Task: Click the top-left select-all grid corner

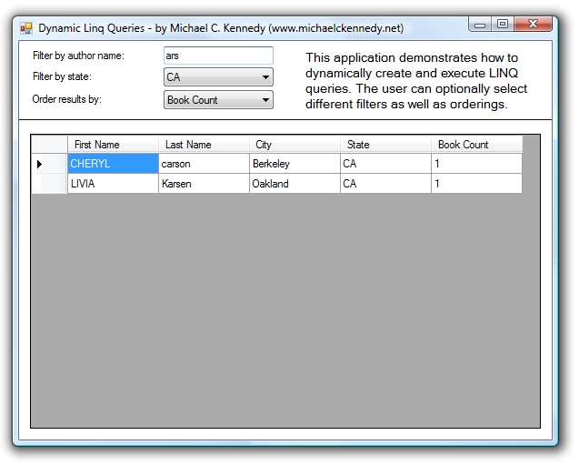Action: [x=49, y=145]
